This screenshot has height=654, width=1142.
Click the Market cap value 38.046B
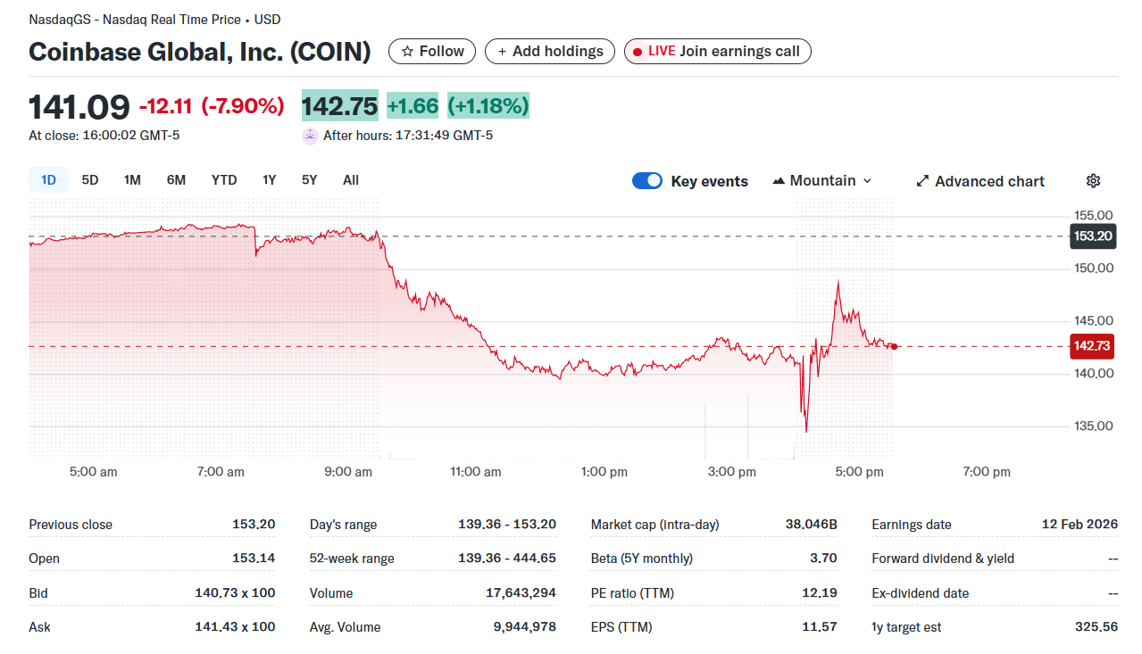pyautogui.click(x=812, y=525)
